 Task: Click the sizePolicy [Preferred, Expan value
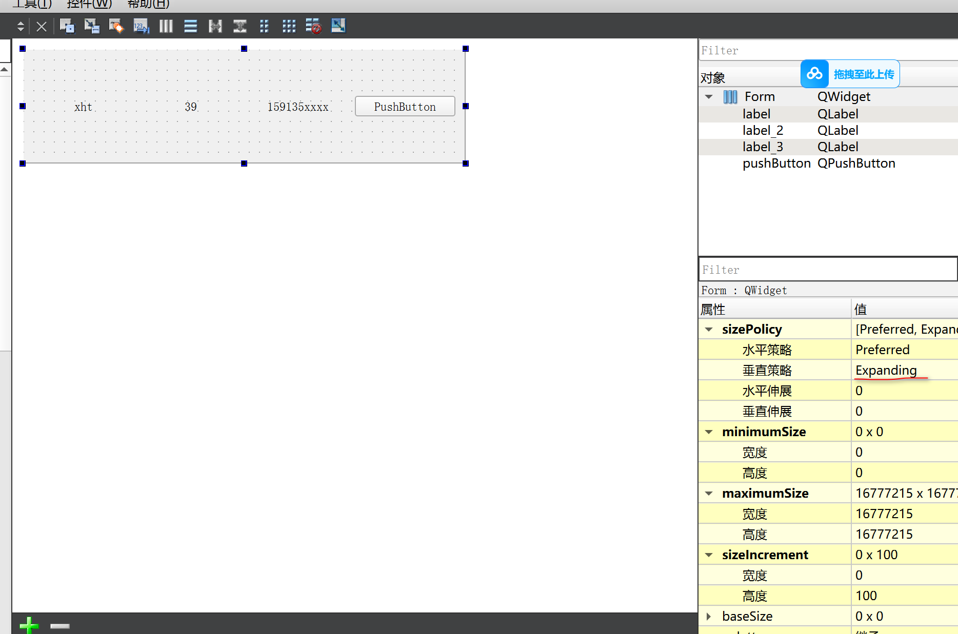click(x=905, y=329)
